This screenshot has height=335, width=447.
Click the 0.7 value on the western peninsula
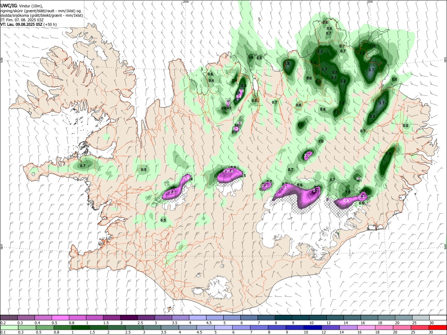pyautogui.click(x=83, y=166)
